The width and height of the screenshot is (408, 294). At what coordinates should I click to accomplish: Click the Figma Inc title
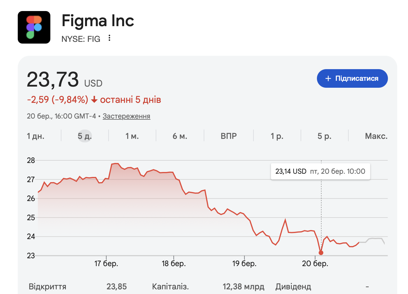98,21
